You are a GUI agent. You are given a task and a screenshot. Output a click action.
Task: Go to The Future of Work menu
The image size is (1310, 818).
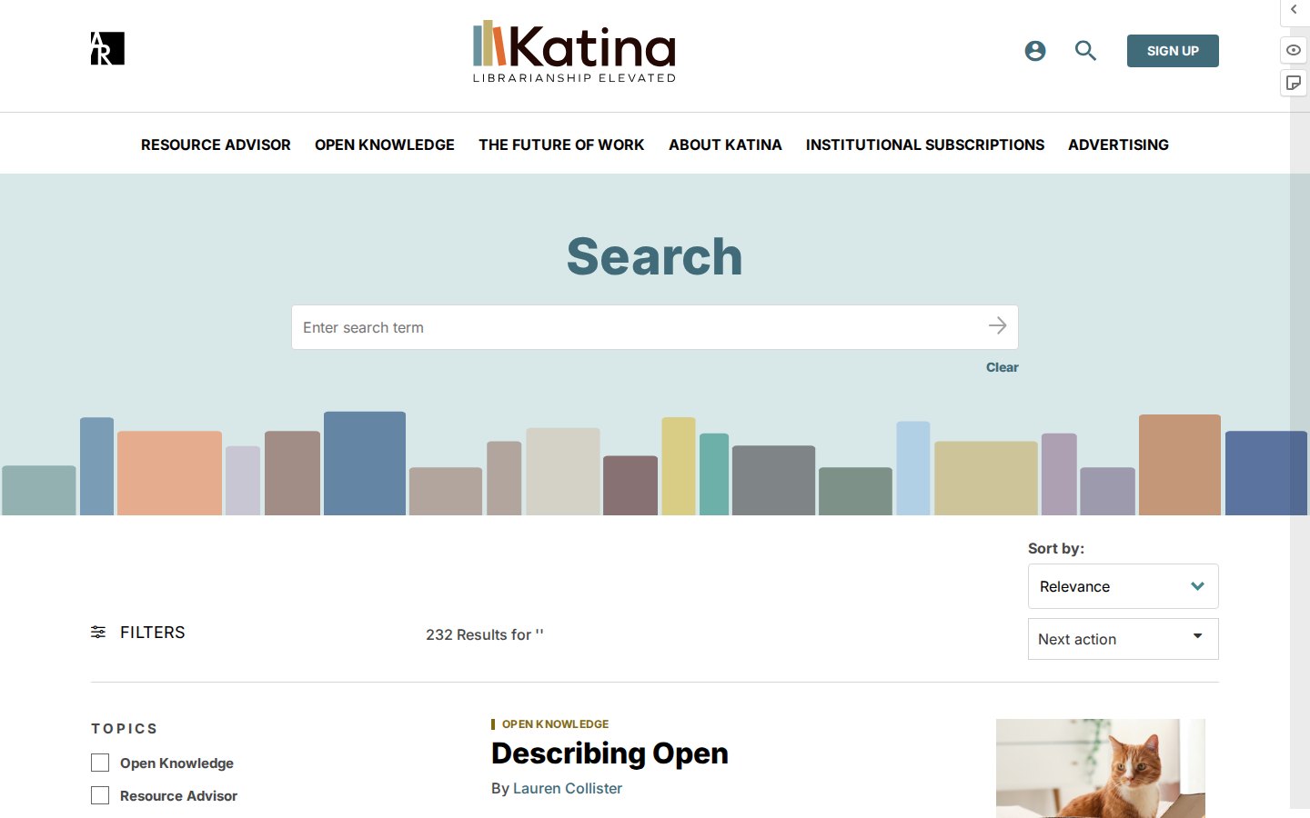(x=561, y=145)
